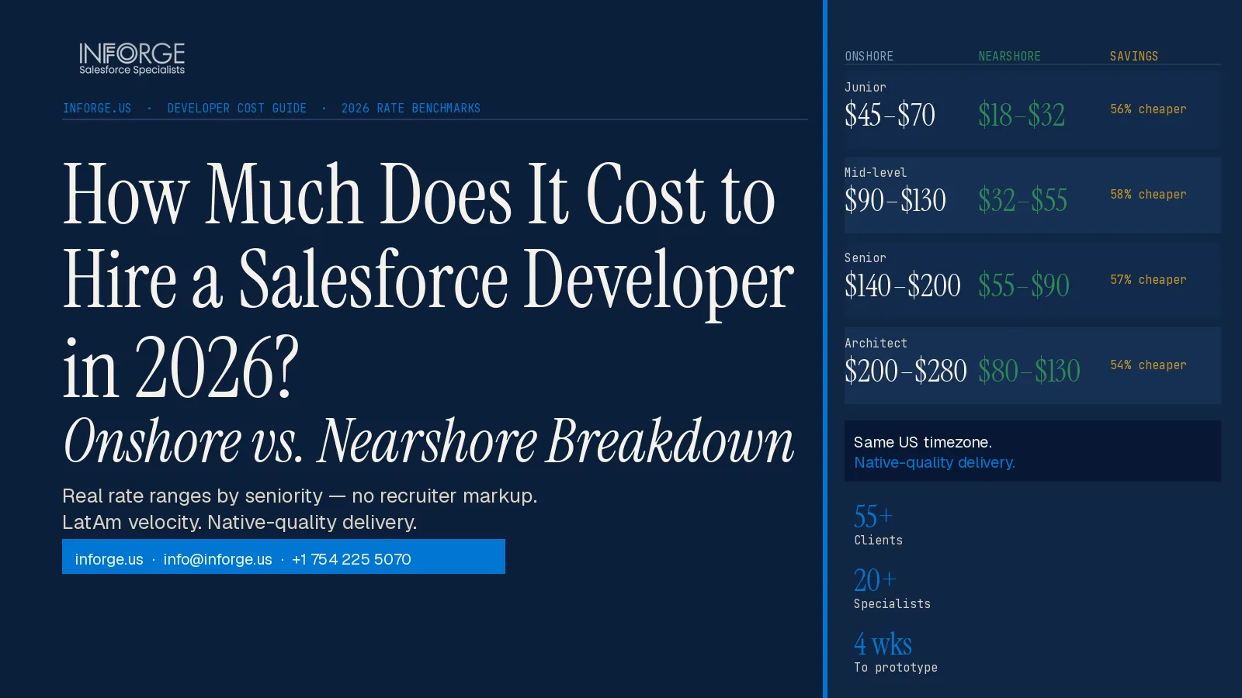Click the 'Clients' label

878,541
